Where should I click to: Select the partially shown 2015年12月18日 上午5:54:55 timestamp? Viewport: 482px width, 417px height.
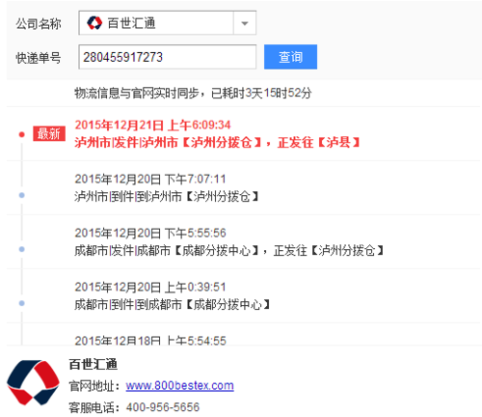[150, 341]
